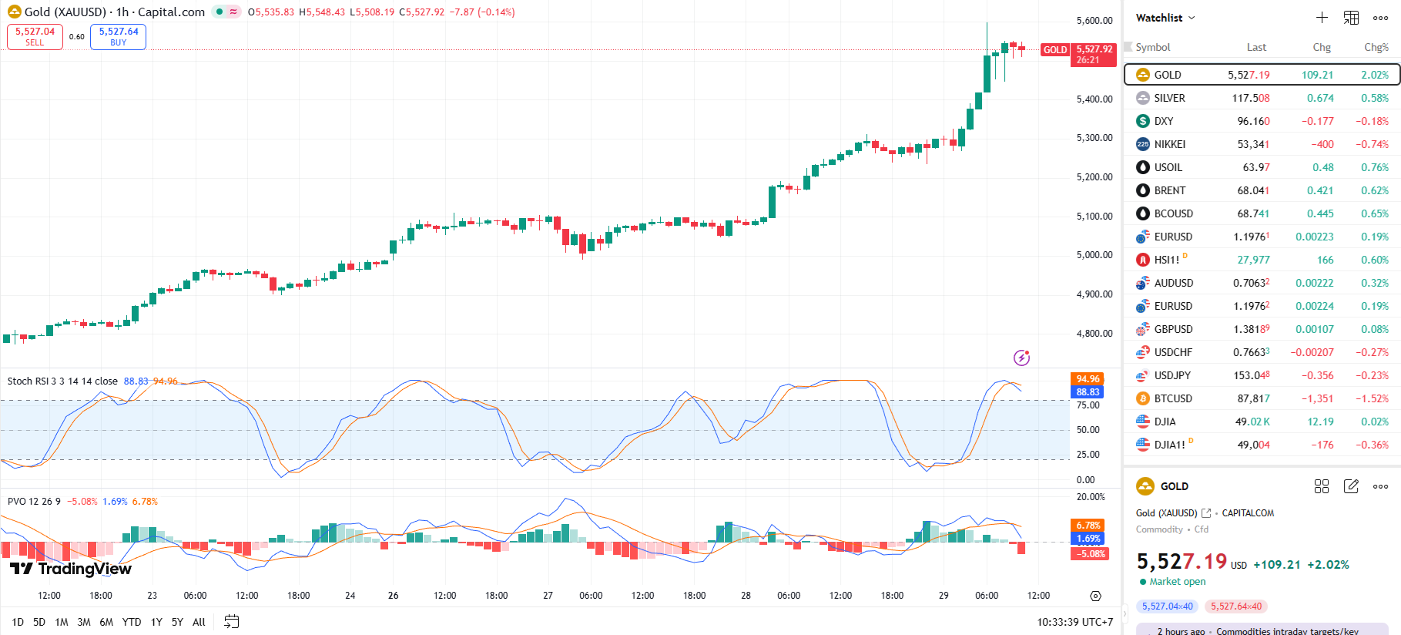Sort watchlist by the Symbol column header

pyautogui.click(x=1152, y=47)
